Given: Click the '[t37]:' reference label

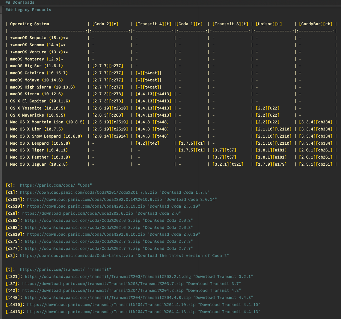Looking at the screenshot, I should tap(13, 284).
